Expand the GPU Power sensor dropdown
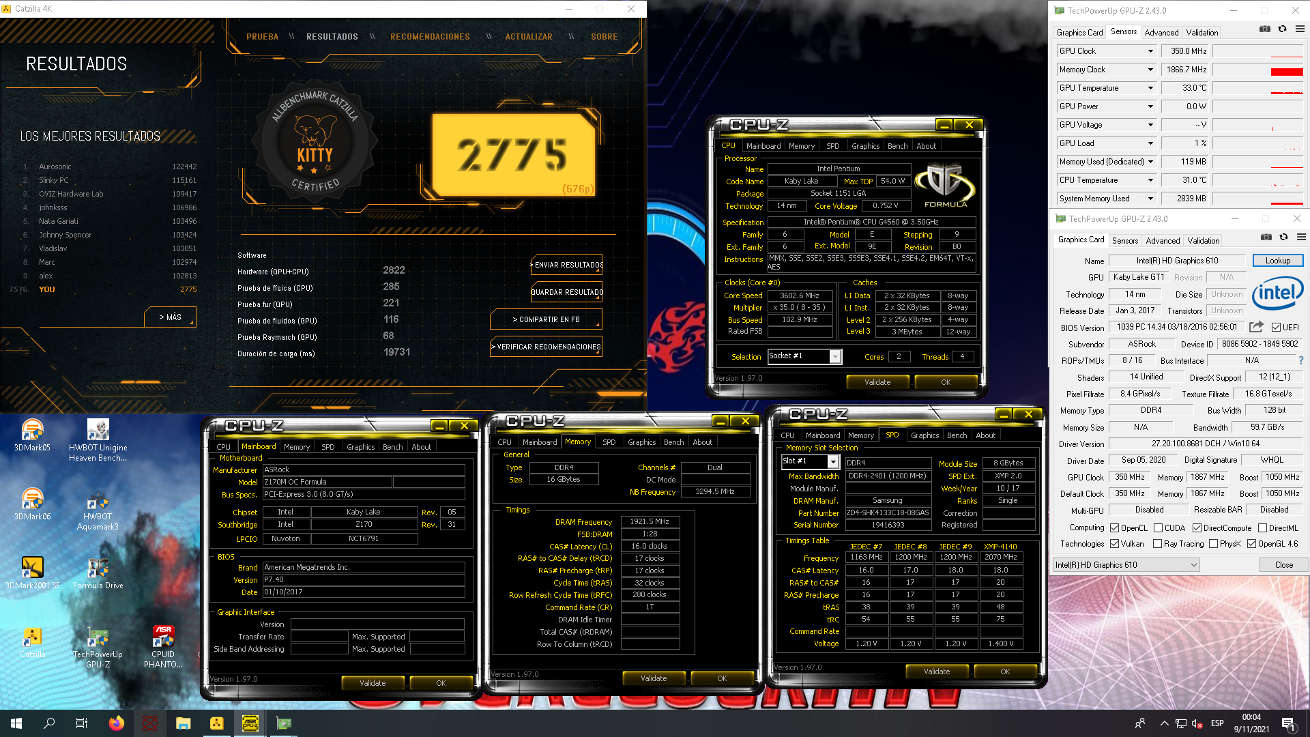The width and height of the screenshot is (1310, 737). [x=1150, y=106]
